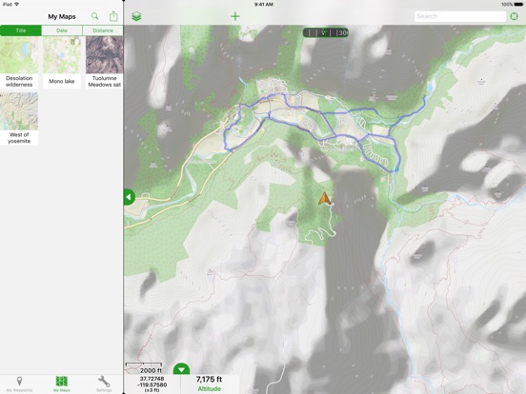Search My Maps with magnifier icon
Image resolution: width=526 pixels, height=394 pixels.
point(95,16)
